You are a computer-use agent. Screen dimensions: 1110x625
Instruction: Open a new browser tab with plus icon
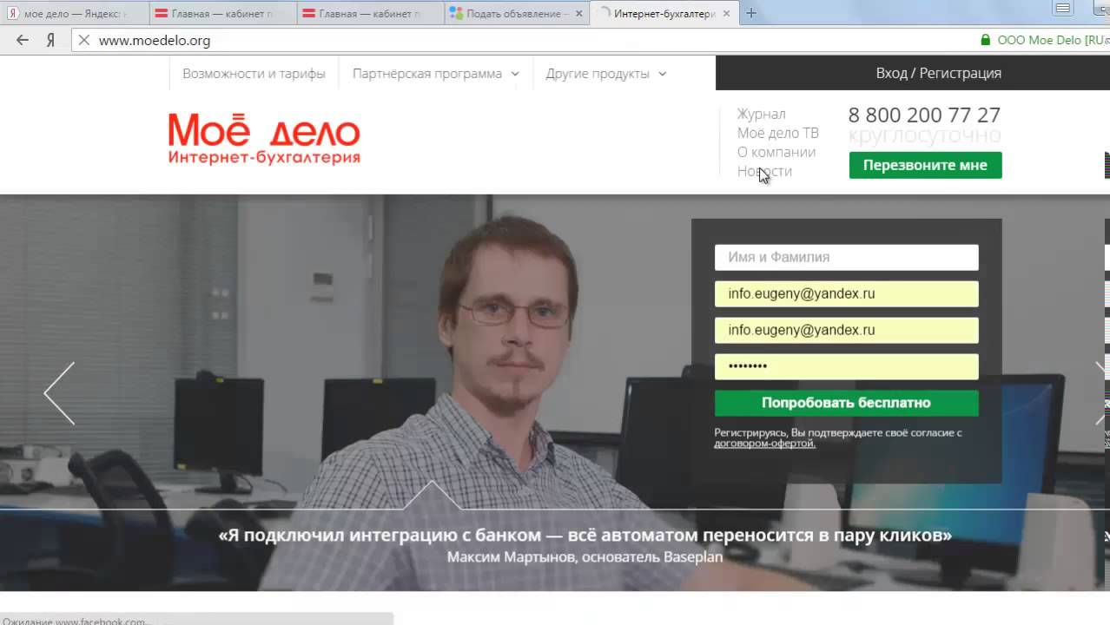coord(751,13)
